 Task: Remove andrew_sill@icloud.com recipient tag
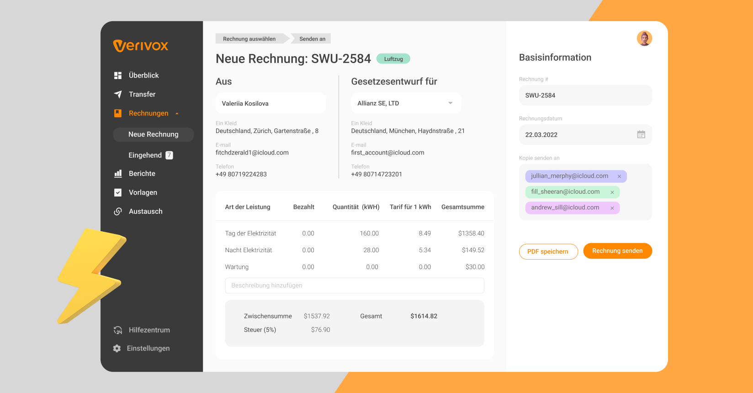click(x=612, y=208)
